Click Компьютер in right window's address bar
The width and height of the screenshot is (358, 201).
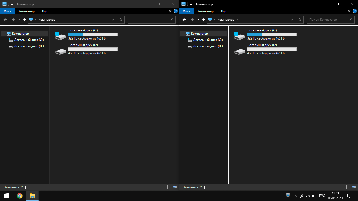(226, 20)
